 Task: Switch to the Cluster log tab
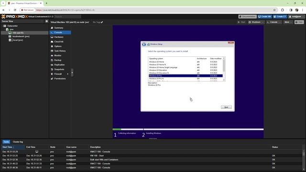(x=18, y=142)
